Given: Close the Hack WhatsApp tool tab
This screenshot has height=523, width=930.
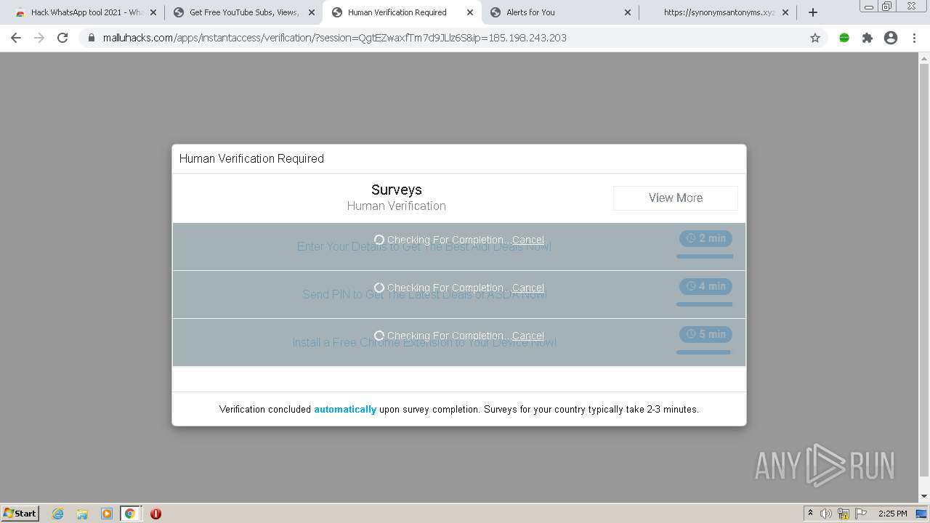Looking at the screenshot, I should tap(153, 12).
